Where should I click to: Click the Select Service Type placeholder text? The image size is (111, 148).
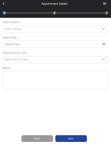tap(16, 60)
